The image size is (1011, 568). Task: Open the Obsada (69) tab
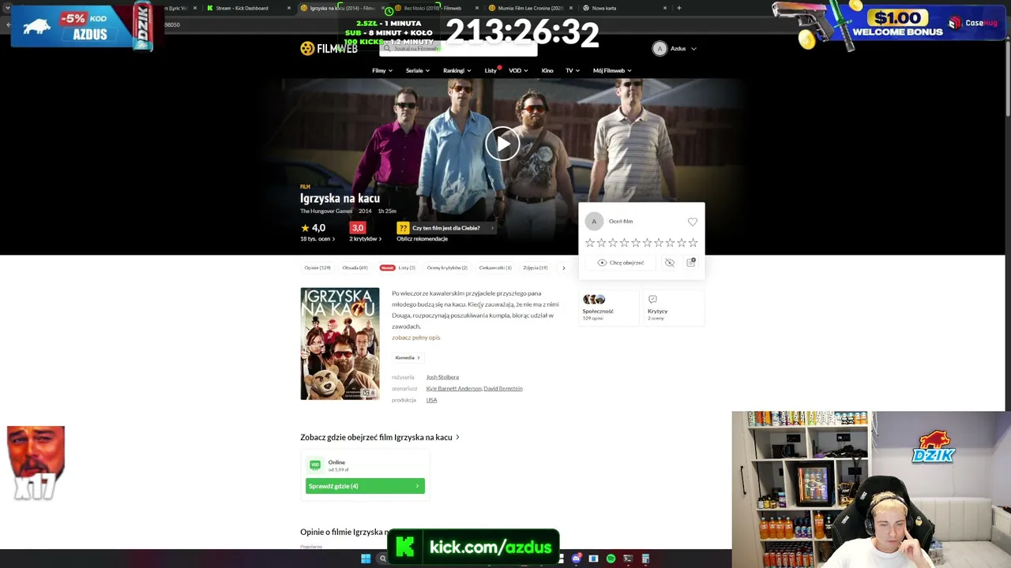(355, 268)
